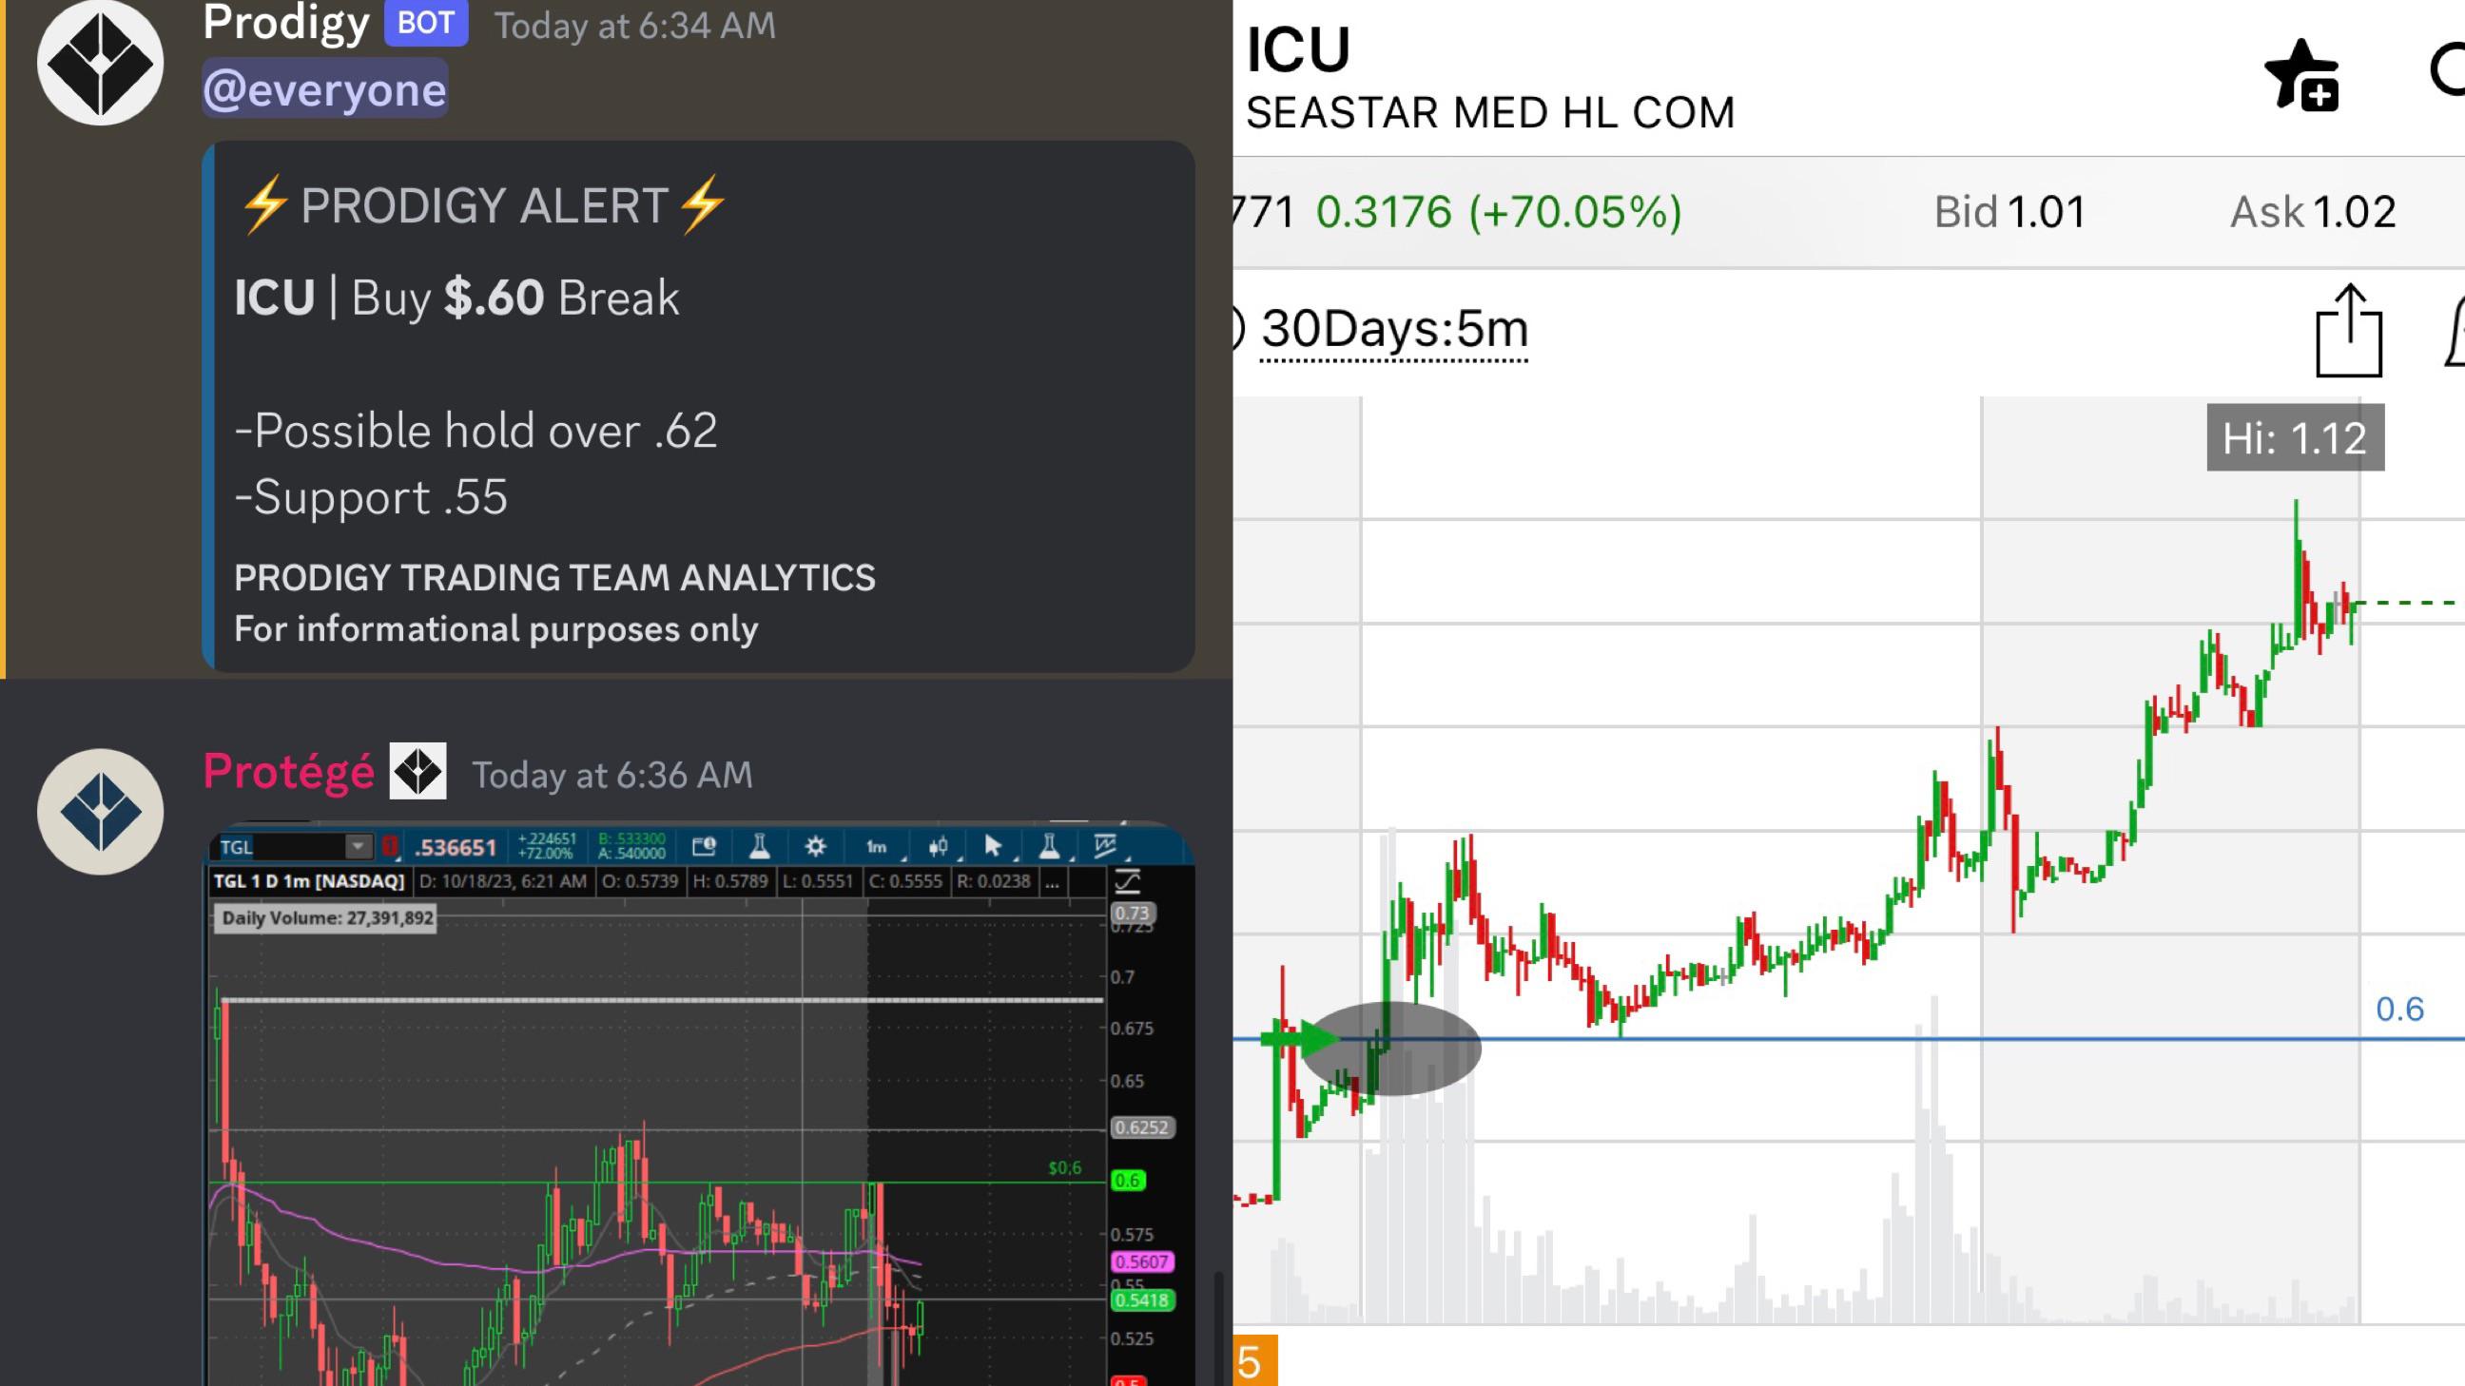Tap the share chart icon

click(x=2348, y=331)
